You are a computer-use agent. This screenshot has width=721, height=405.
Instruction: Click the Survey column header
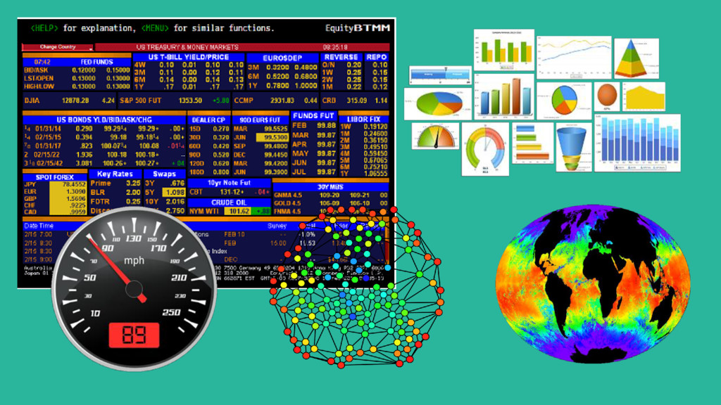click(277, 226)
